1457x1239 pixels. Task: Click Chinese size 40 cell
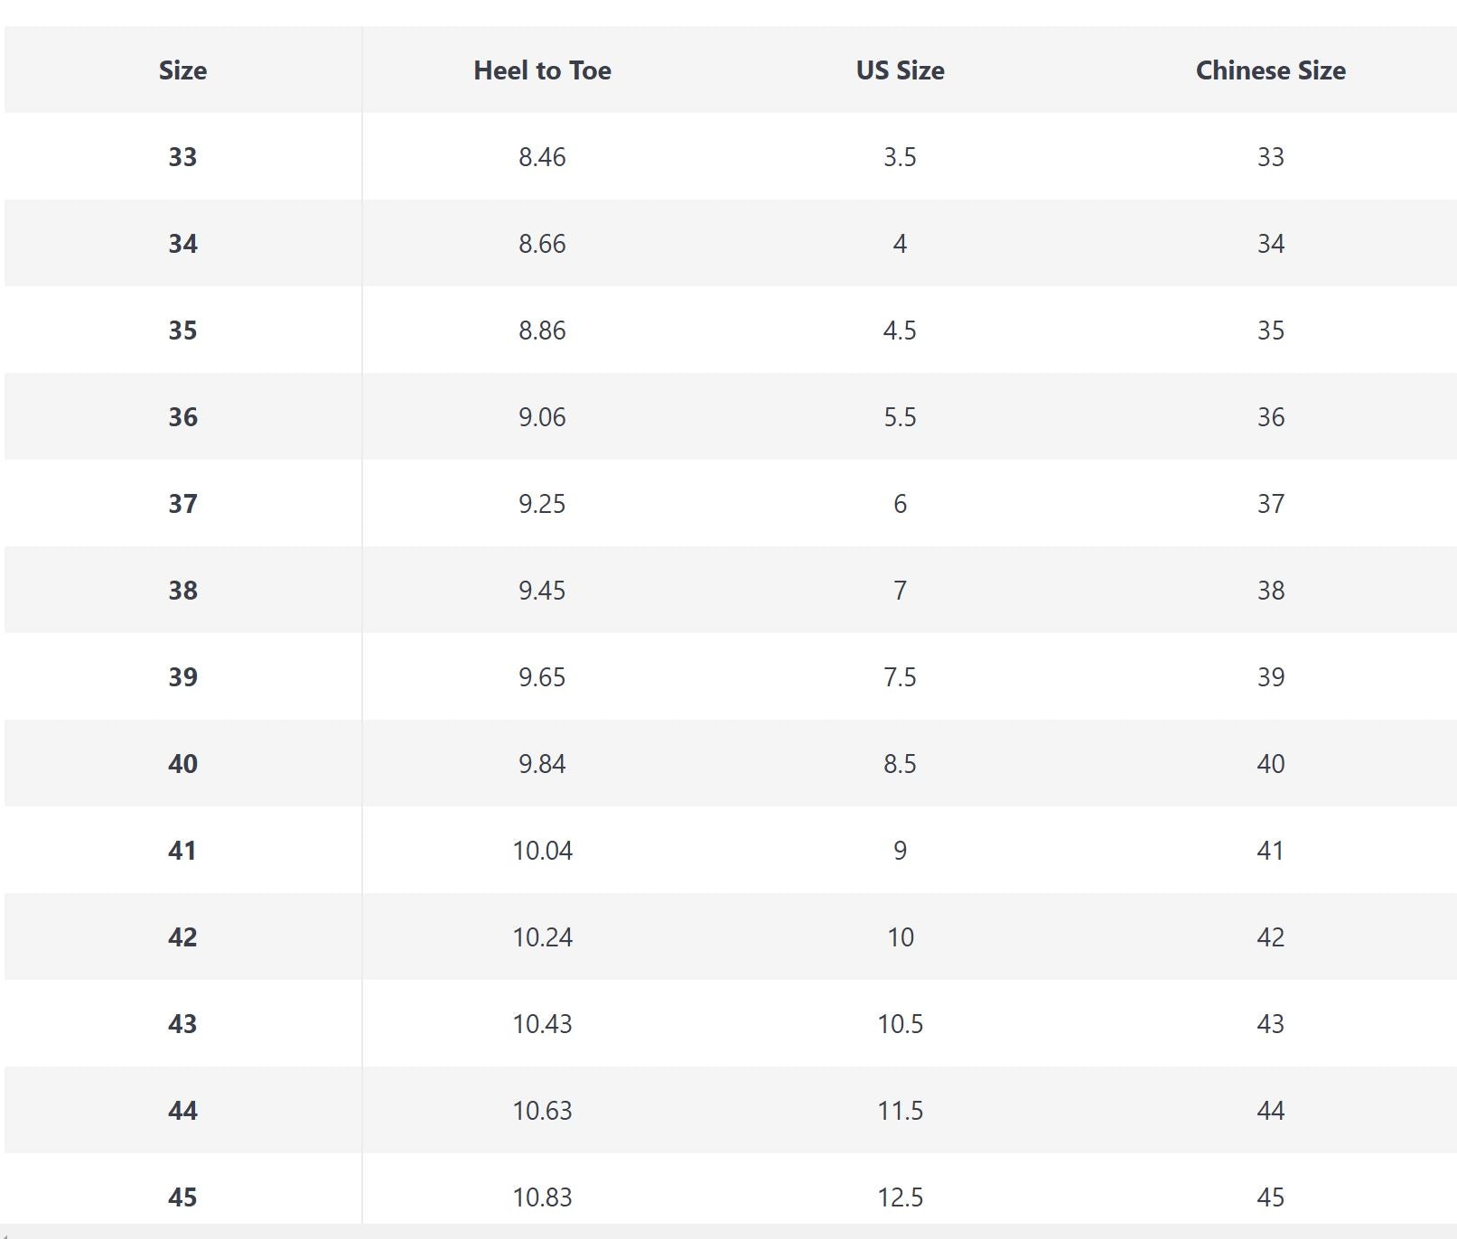coord(1270,764)
